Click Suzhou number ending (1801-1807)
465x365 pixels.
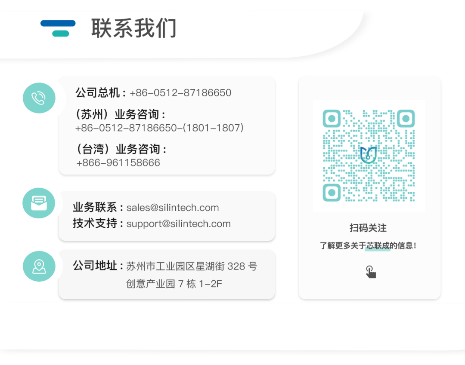(160, 128)
